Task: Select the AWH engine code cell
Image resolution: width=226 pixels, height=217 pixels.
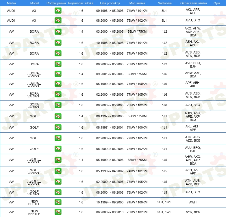Action: pyautogui.click(x=193, y=202)
